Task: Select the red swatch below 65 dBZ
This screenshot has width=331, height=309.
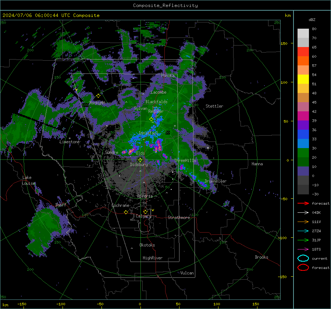Action: pyautogui.click(x=303, y=52)
